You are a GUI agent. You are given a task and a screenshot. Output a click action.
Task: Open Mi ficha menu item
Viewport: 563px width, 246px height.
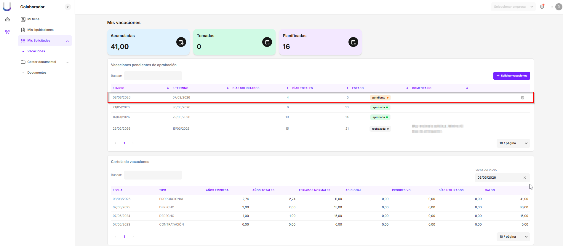point(33,19)
